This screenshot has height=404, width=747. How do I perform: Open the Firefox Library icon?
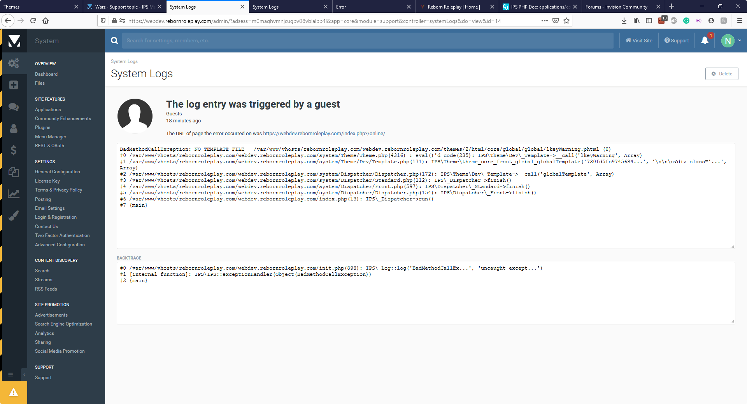[x=637, y=21]
